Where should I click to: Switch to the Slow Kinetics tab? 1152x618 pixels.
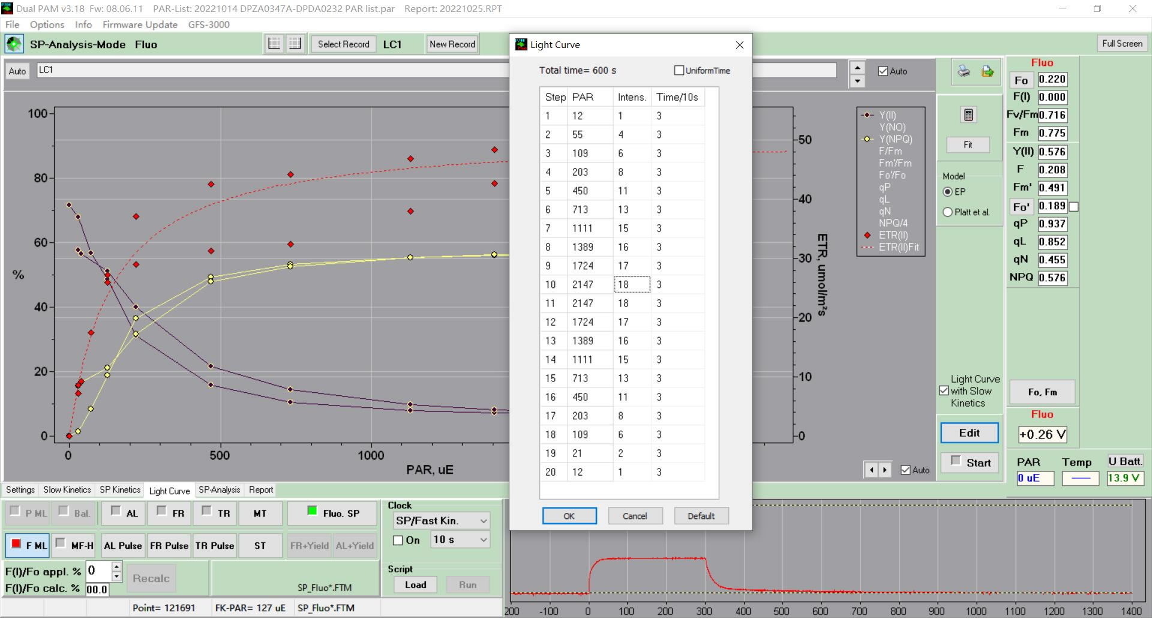(67, 490)
